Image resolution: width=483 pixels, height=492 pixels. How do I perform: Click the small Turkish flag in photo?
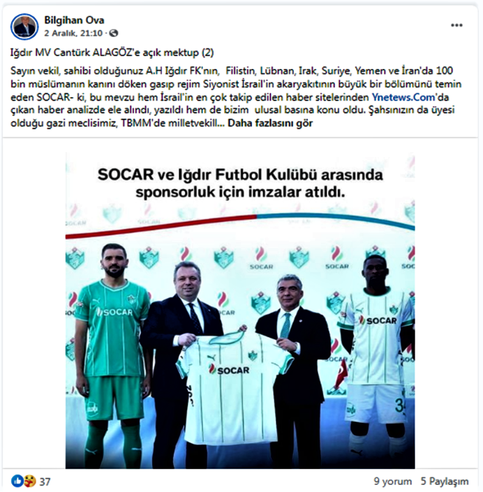tap(341, 374)
